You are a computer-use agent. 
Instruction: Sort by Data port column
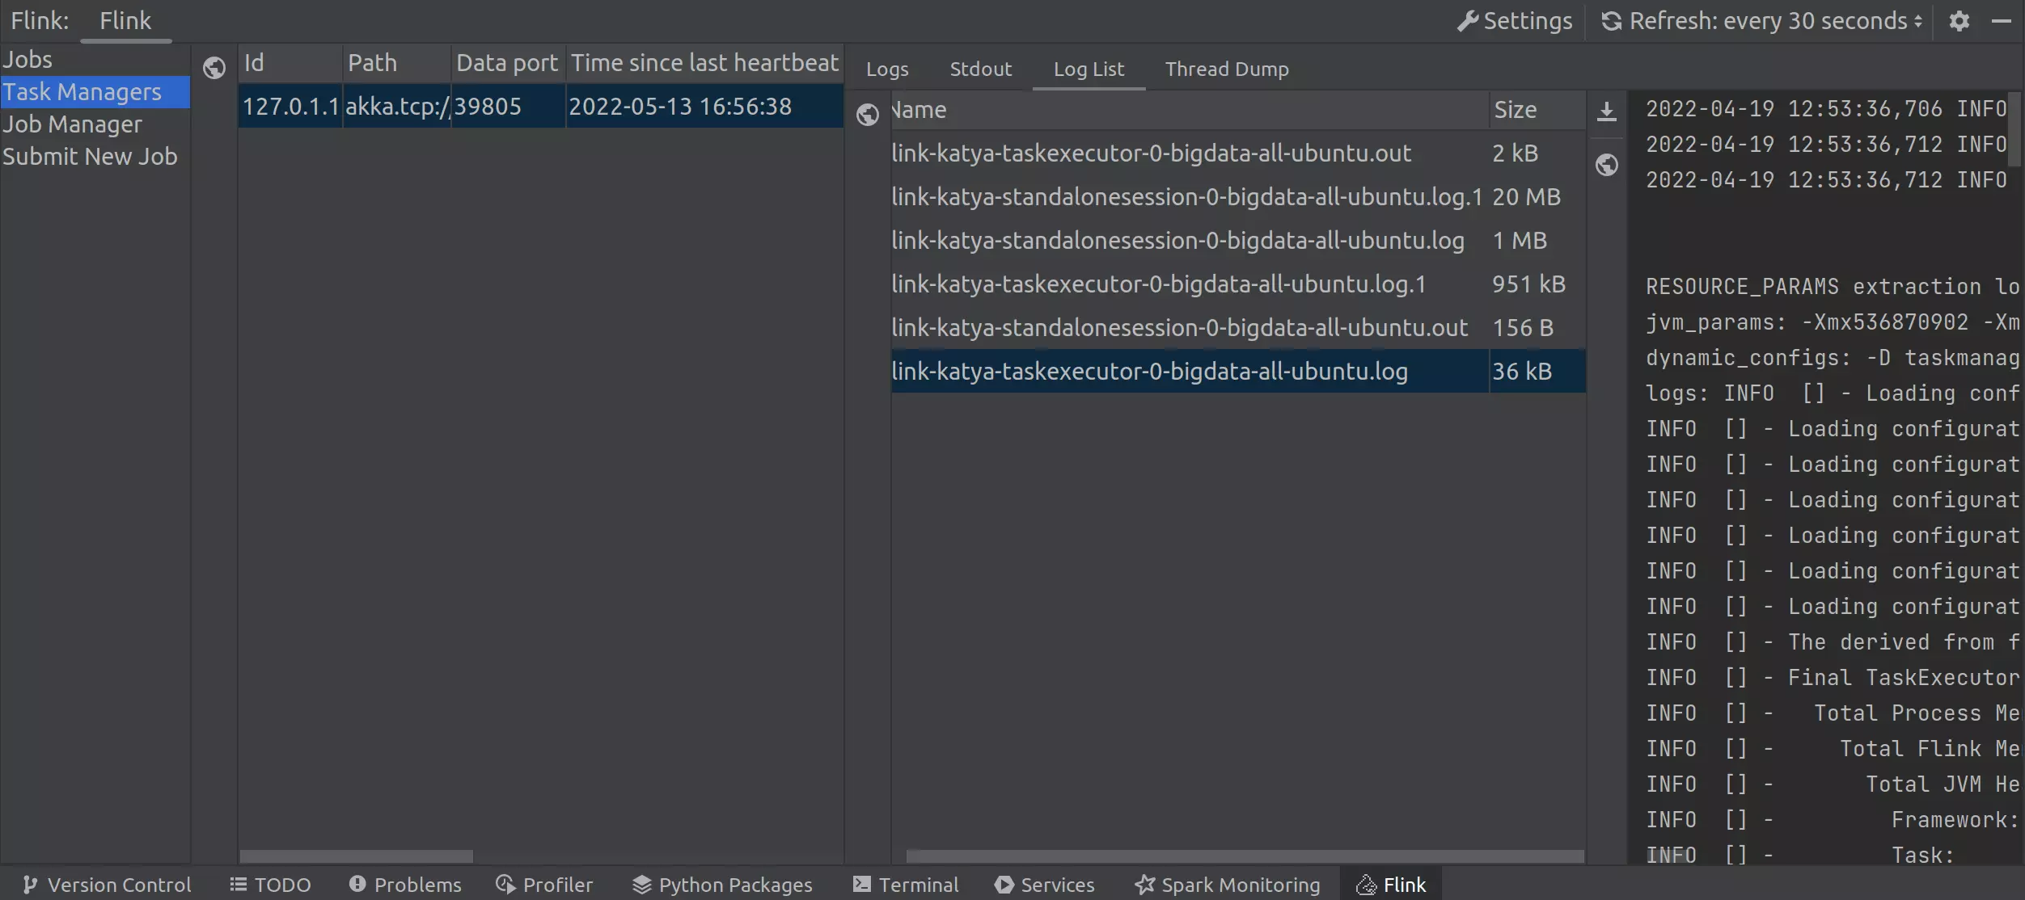point(508,63)
